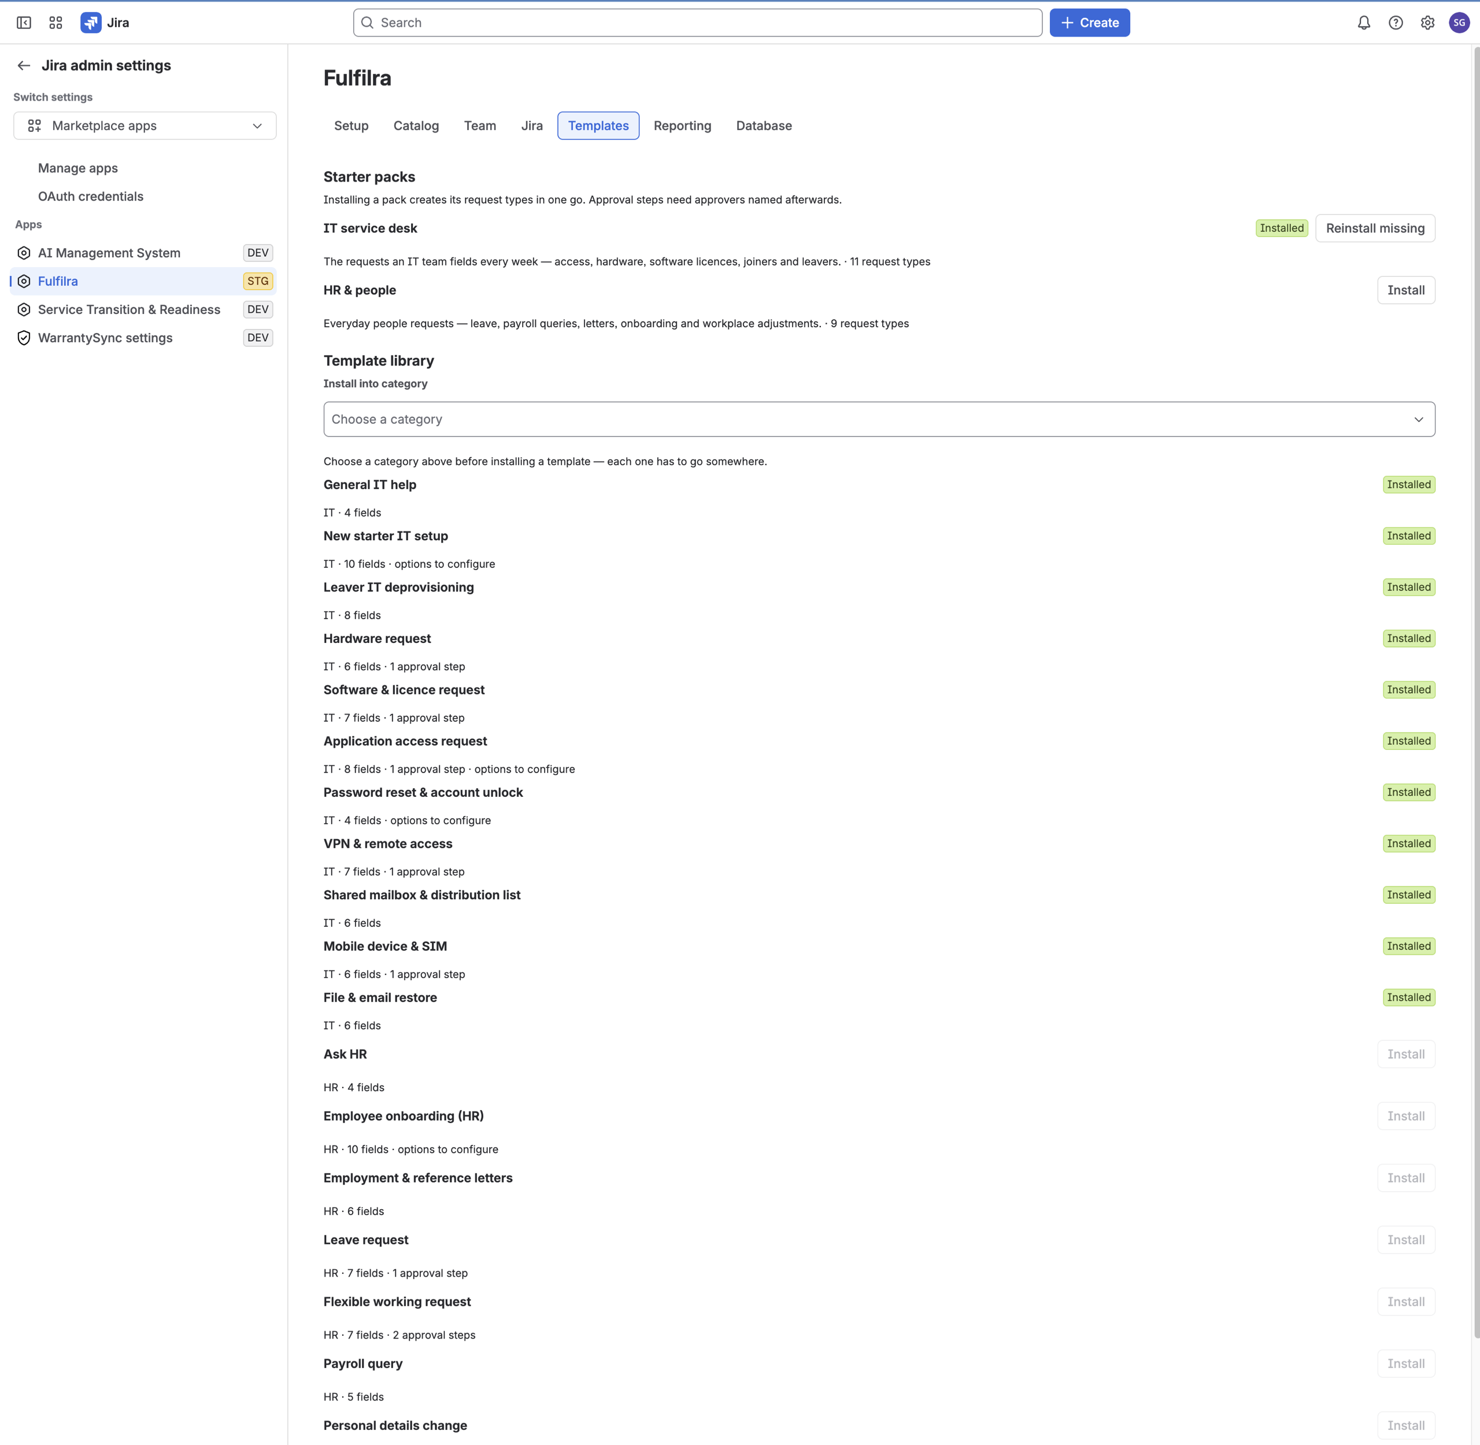Switch to the Catalog tab

[x=416, y=126]
